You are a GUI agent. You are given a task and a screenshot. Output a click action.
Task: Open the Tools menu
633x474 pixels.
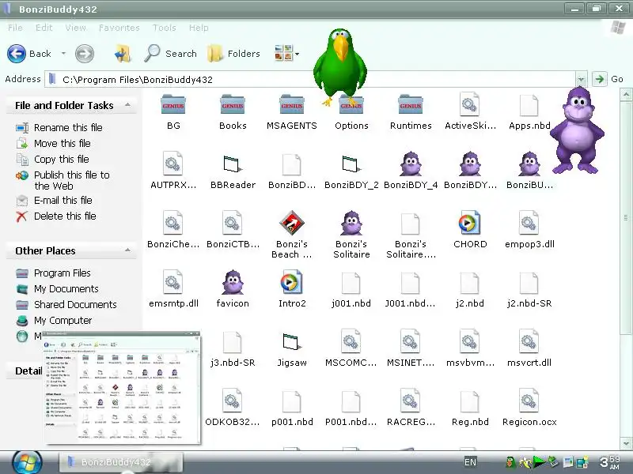[x=164, y=28]
